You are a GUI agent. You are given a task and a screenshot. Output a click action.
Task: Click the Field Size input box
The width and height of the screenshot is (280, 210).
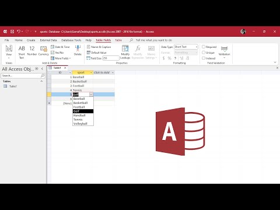(x=111, y=58)
